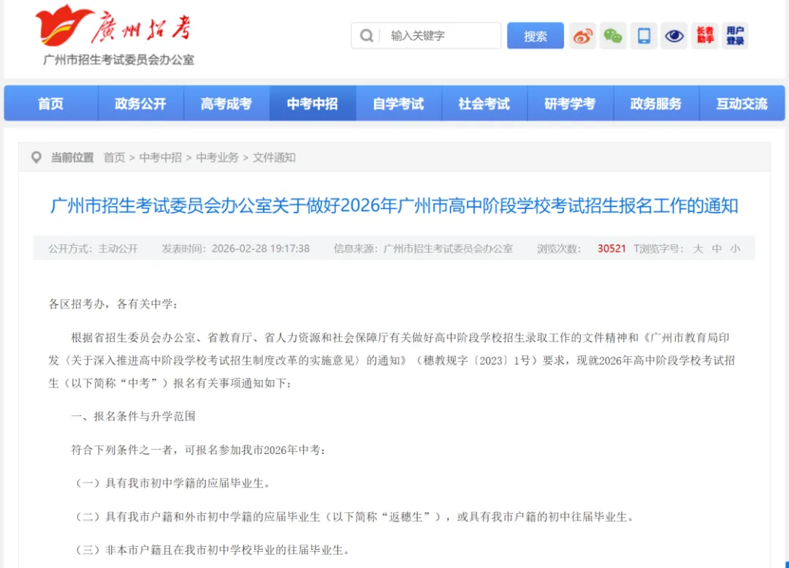The image size is (789, 568).
Task: Enable accessibility mode via eye icon
Action: pyautogui.click(x=674, y=36)
